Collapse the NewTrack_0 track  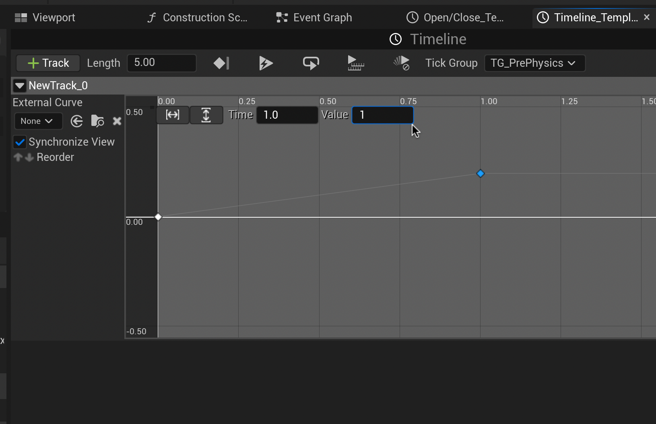(19, 86)
